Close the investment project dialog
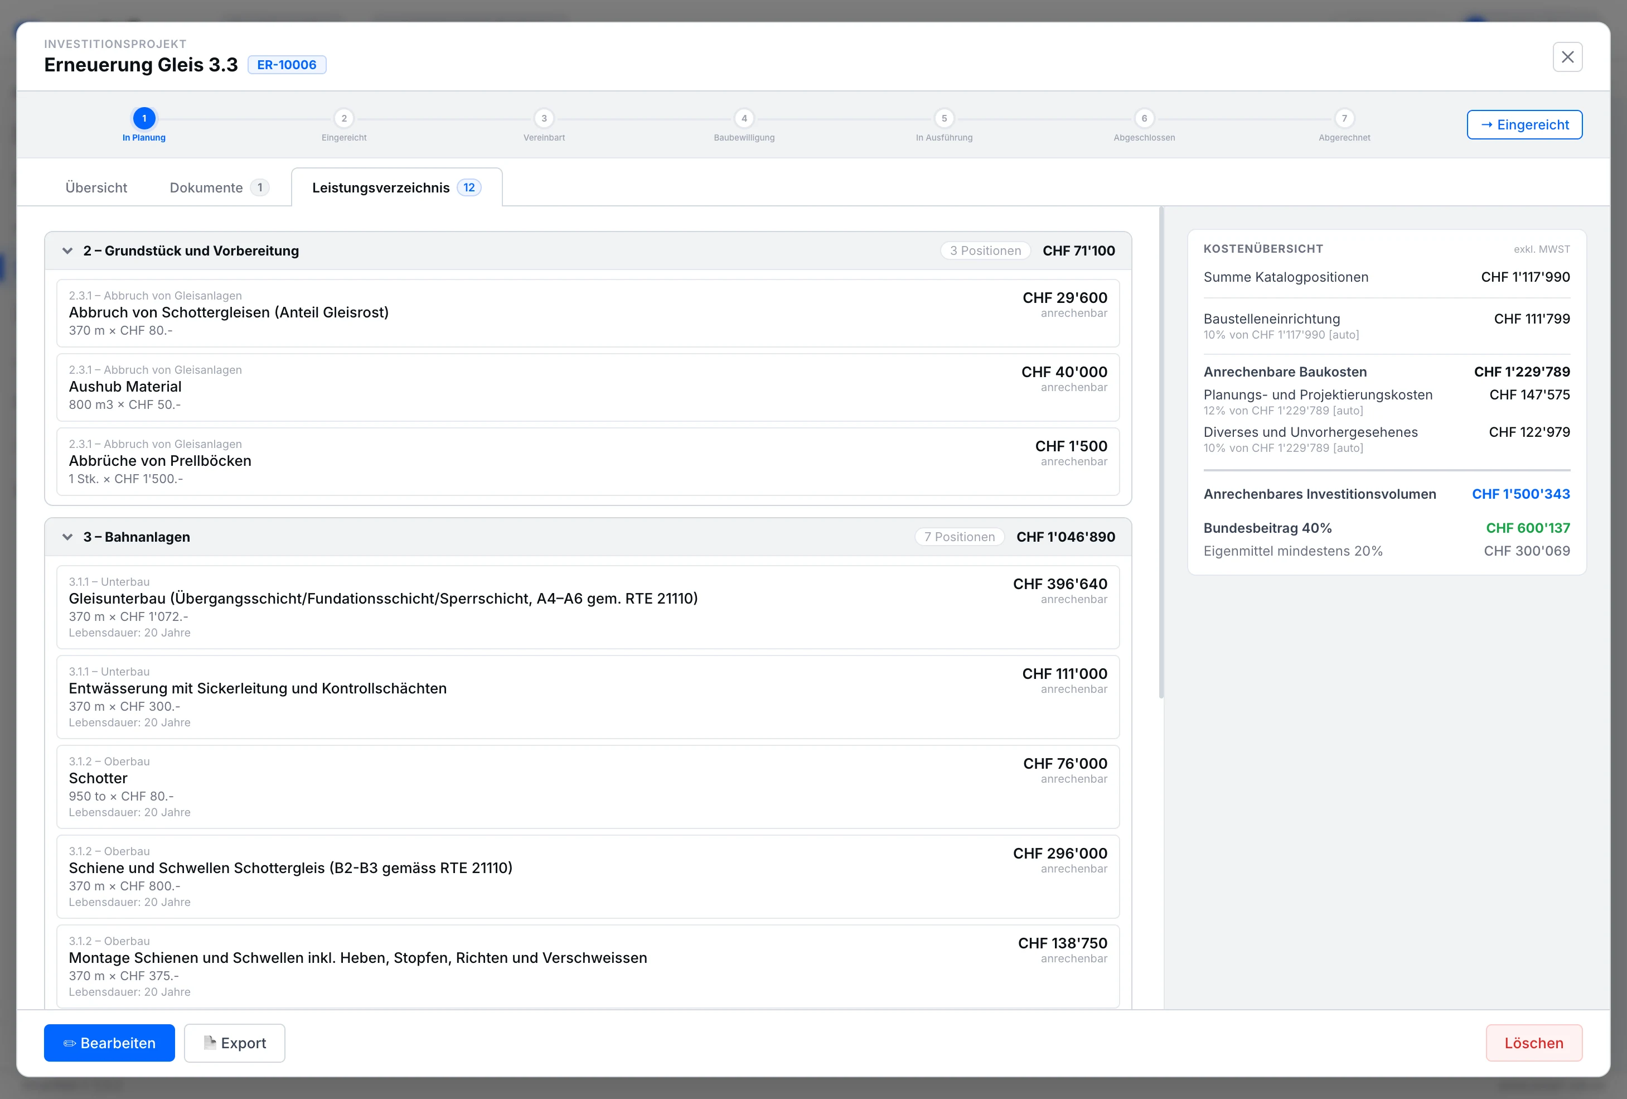Screen dimensions: 1627x1099 pos(1567,57)
